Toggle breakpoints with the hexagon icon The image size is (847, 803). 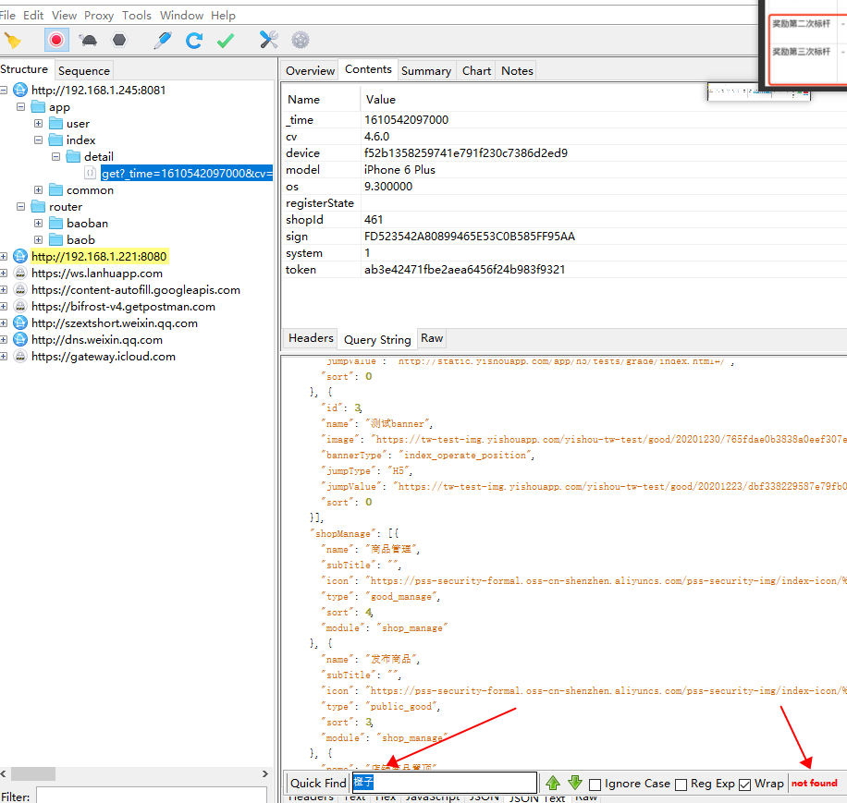click(x=119, y=41)
